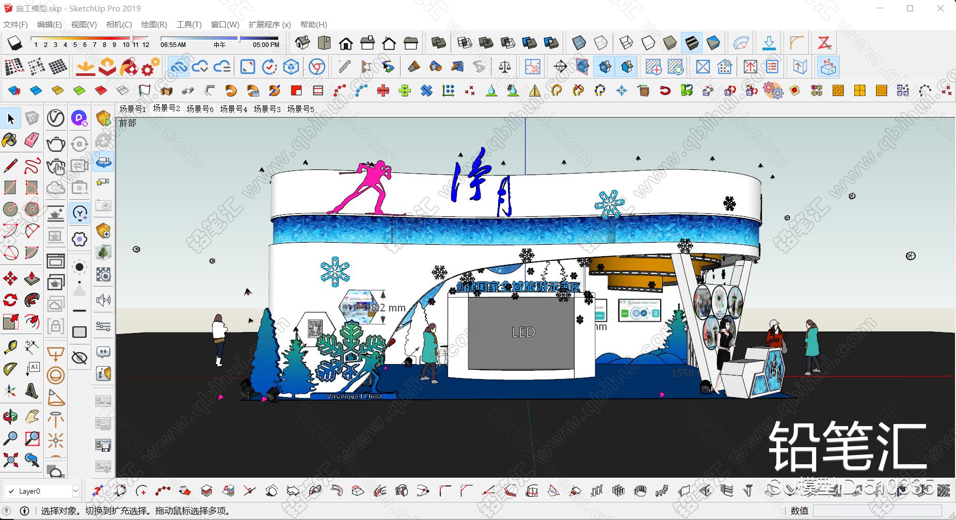
Task: Activate the Pan hand tool
Action: pos(32,416)
